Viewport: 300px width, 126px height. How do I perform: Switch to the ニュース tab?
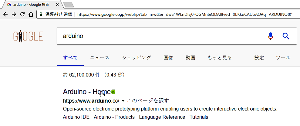click(x=100, y=58)
